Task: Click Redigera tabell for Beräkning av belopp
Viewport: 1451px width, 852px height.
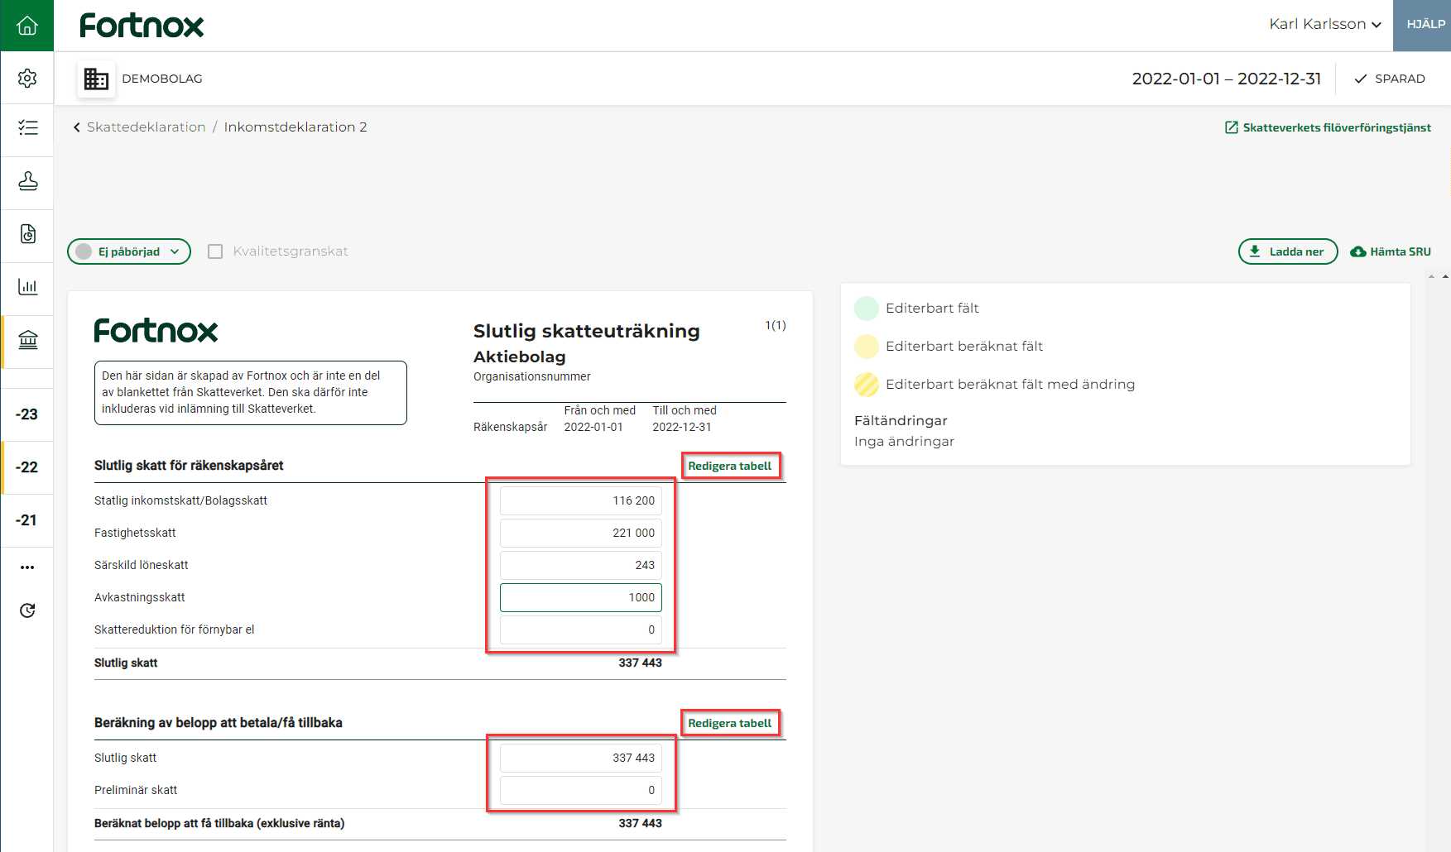Action: 730,723
